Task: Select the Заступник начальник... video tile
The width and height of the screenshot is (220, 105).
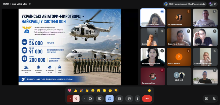Action: (x=153, y=57)
